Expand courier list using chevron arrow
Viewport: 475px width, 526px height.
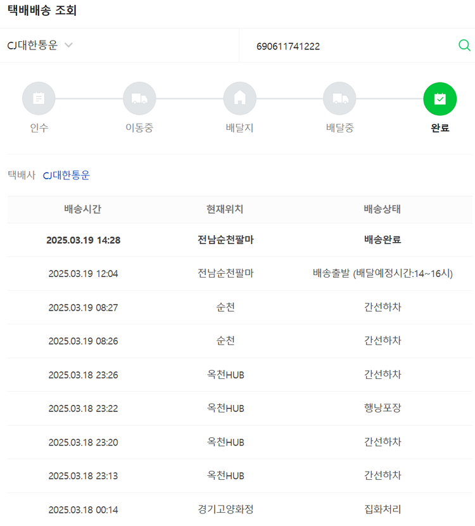coord(68,46)
